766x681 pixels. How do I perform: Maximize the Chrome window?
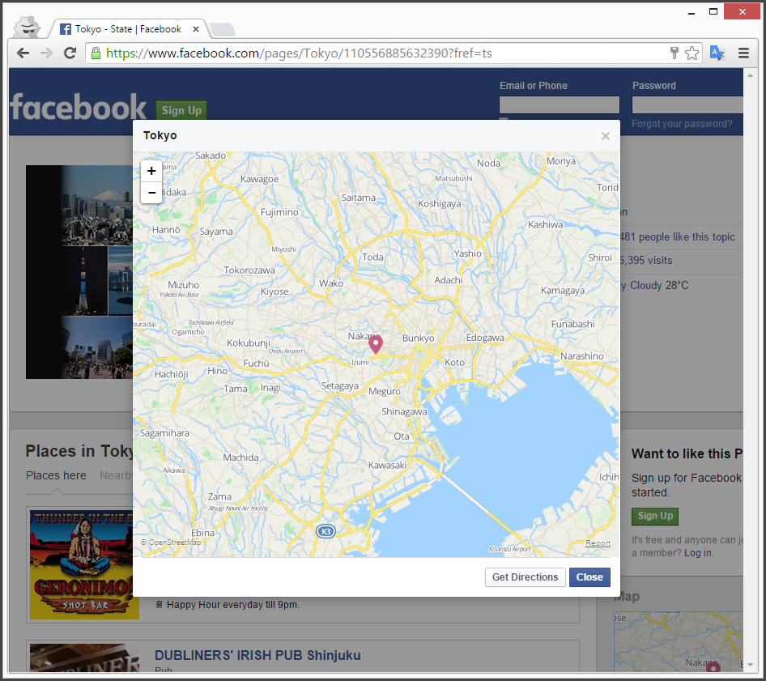click(713, 11)
